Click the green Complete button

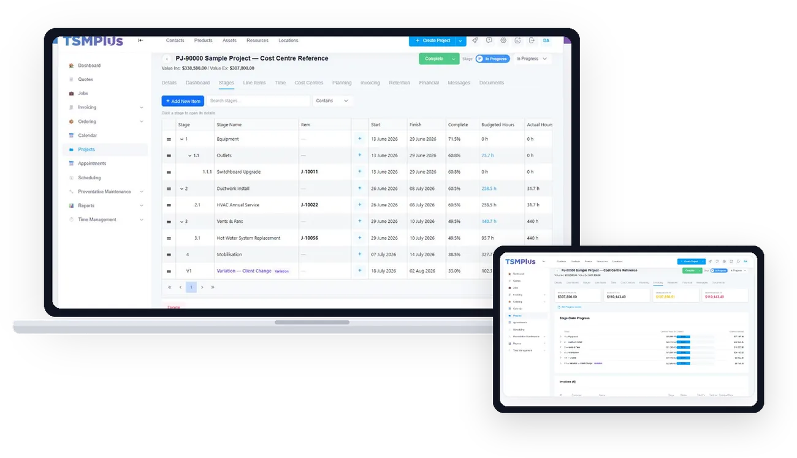coord(434,59)
